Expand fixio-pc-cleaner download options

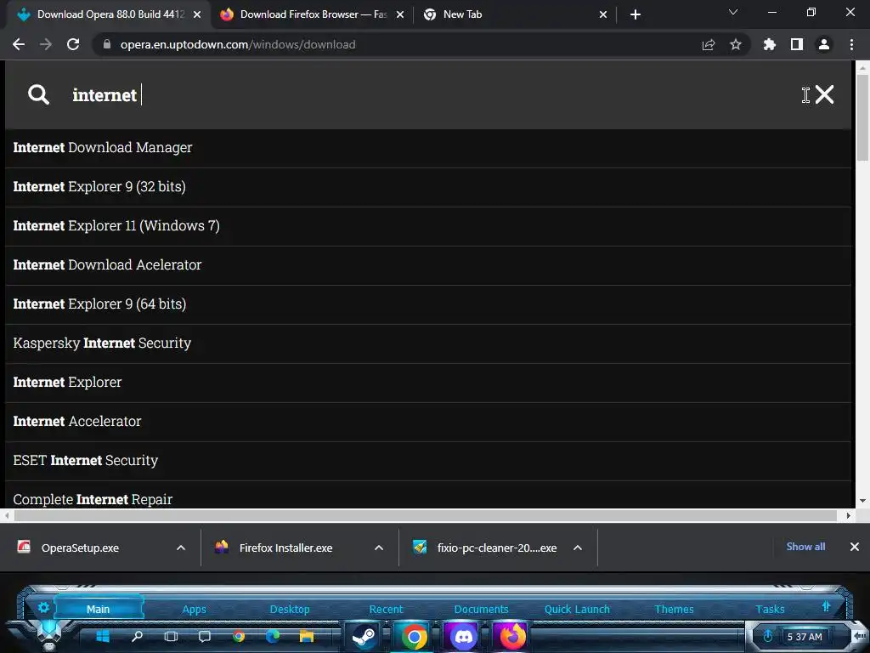point(578,548)
